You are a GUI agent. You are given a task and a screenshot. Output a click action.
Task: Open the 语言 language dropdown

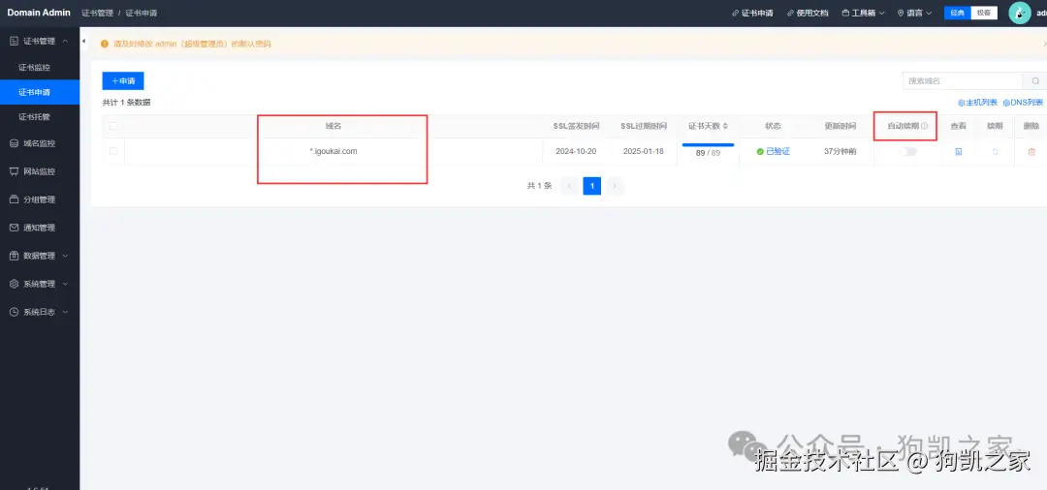(915, 13)
